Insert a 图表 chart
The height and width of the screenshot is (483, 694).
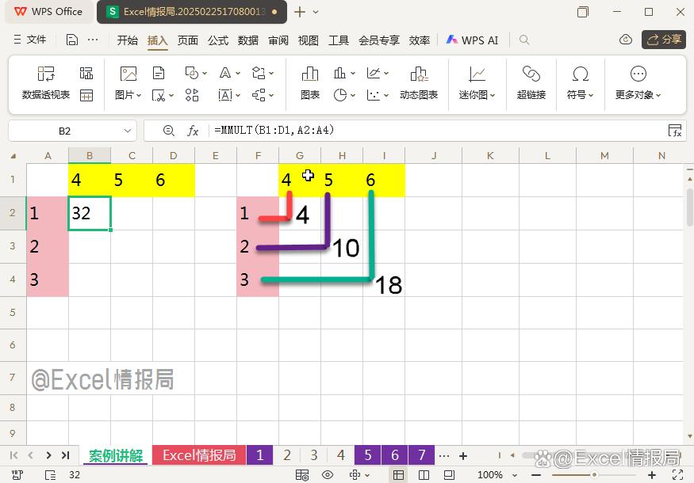click(309, 83)
